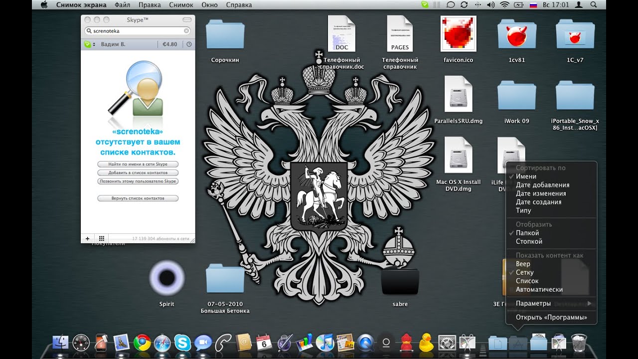Open Wi-Fi status menu
This screenshot has width=638, height=359.
(504, 4)
